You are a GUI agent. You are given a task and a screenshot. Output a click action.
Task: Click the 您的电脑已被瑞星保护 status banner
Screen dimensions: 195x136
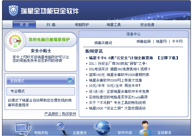pos(49,39)
